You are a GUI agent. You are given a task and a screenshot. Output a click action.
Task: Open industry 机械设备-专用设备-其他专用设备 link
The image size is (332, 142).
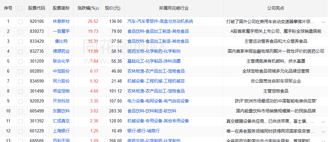[x=158, y=121]
